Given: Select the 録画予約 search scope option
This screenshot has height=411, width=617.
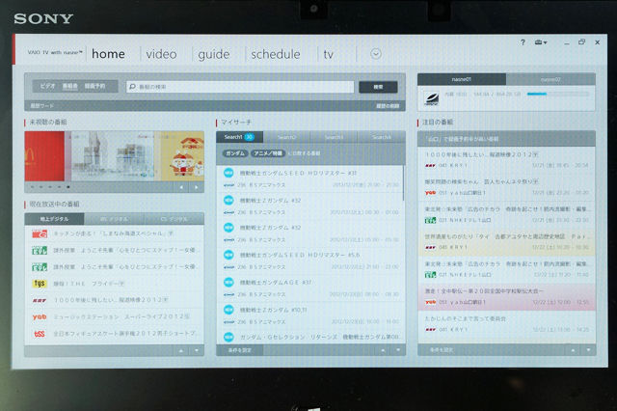Looking at the screenshot, I should coord(94,86).
